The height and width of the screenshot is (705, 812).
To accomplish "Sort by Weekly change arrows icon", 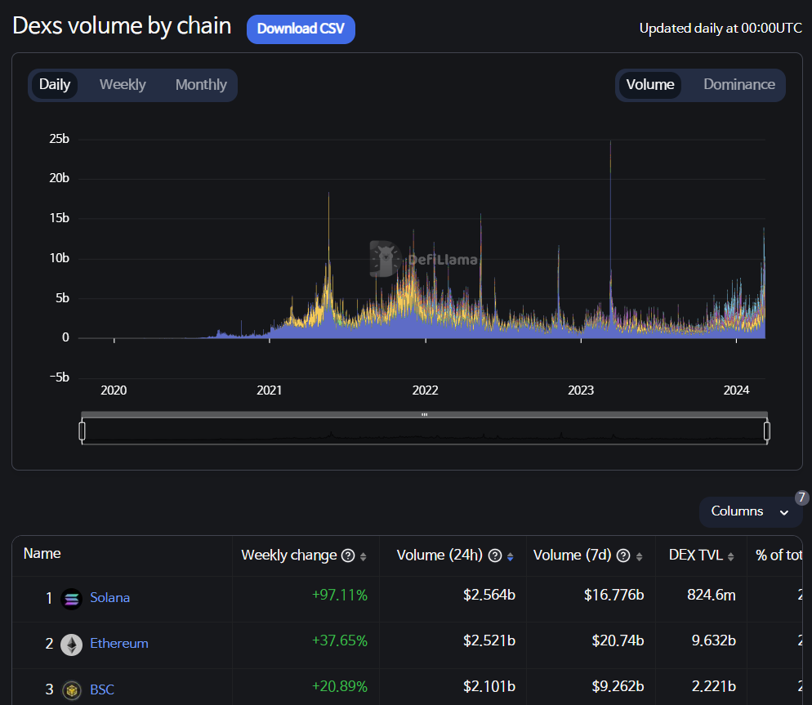I will point(364,556).
